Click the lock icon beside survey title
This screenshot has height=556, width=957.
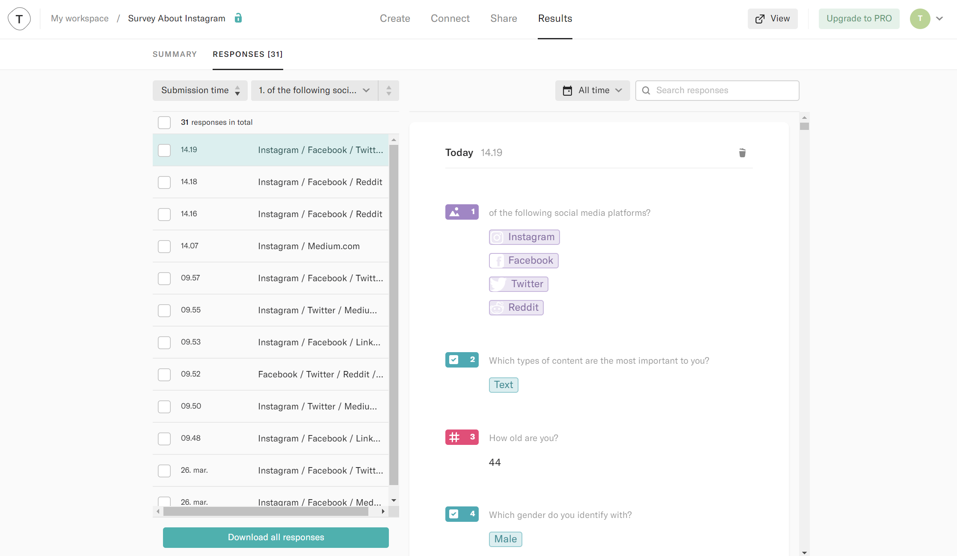[x=238, y=18]
